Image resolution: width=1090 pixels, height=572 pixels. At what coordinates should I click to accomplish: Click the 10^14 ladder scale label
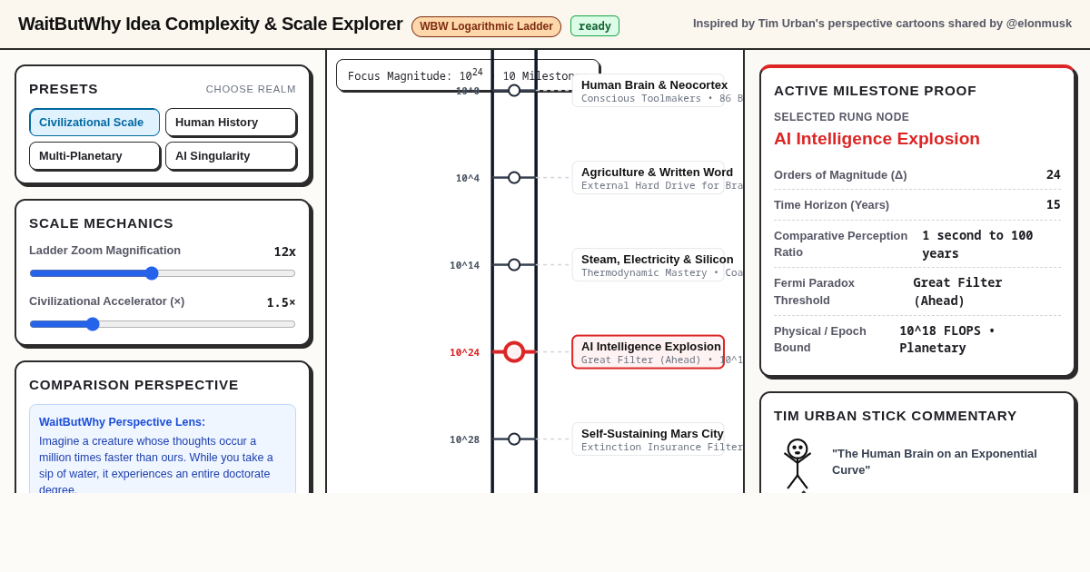464,266
